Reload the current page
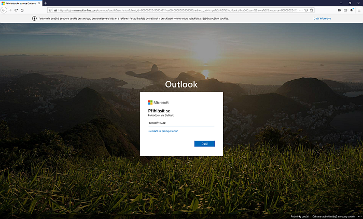Viewport: 363px width, 219px height. click(x=16, y=10)
